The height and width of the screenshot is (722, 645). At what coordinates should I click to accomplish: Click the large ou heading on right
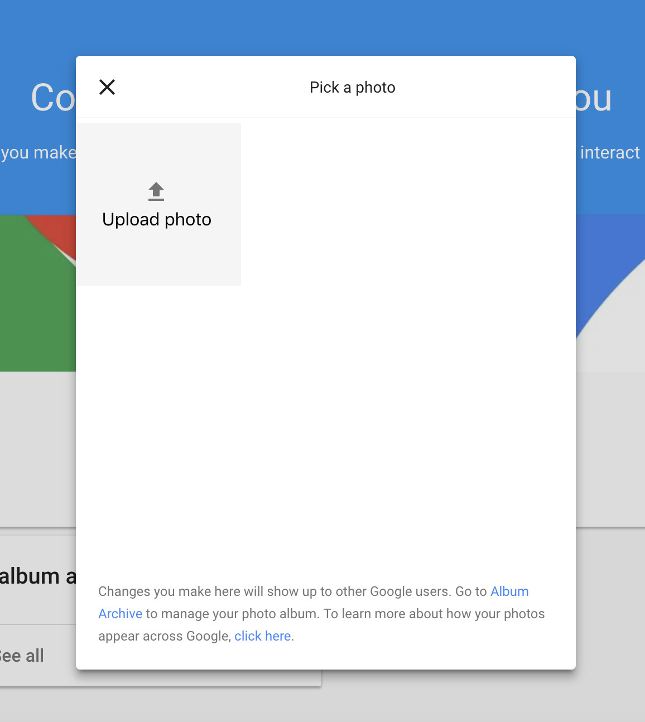[x=594, y=99]
